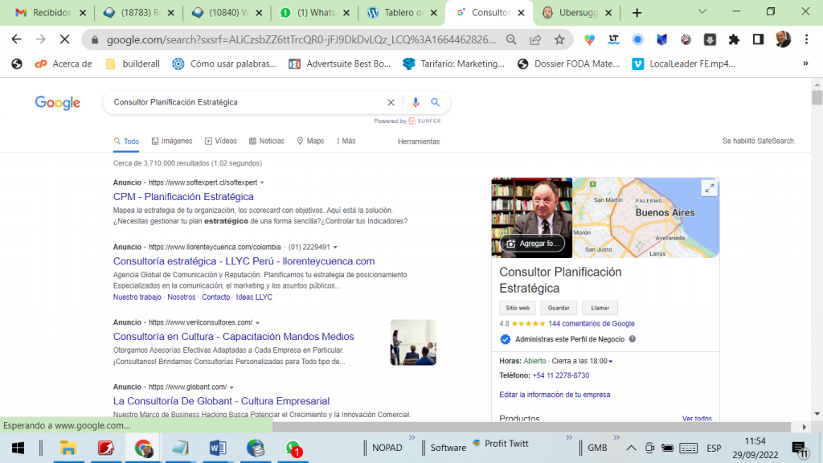823x463 pixels.
Task: Expand the llorenteycuenca ad options arrow
Action: point(335,248)
